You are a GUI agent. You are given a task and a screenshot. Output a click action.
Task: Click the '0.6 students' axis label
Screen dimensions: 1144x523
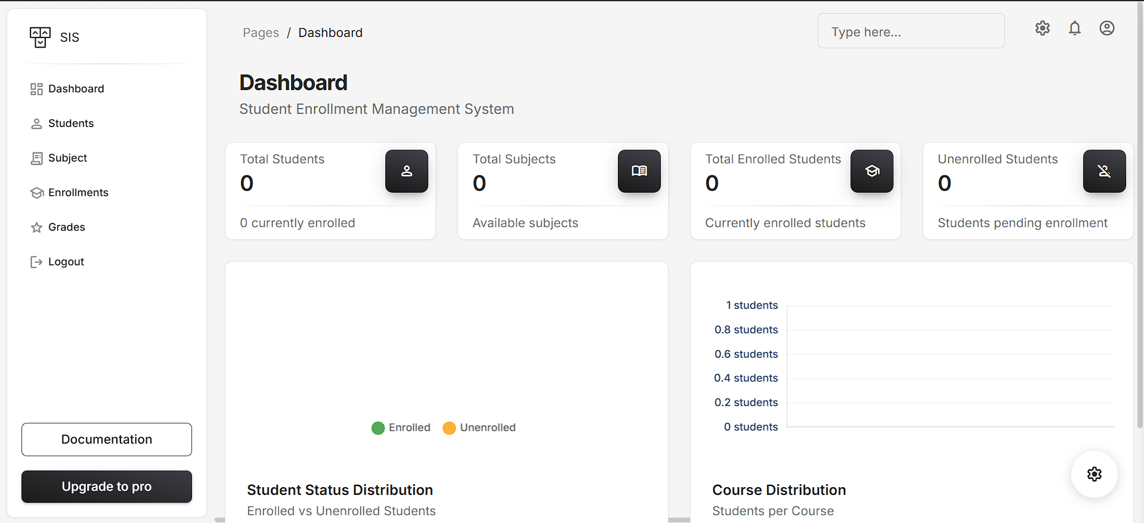click(x=746, y=354)
